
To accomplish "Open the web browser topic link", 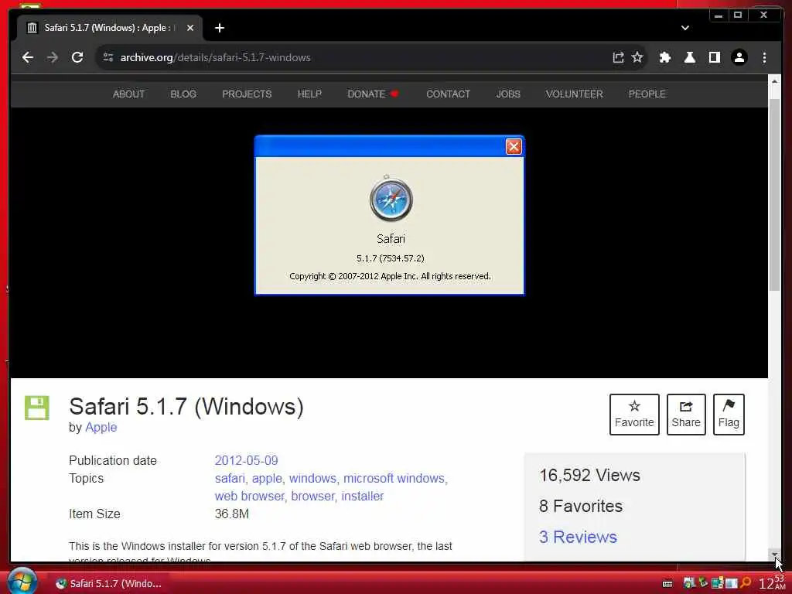I will tap(250, 496).
